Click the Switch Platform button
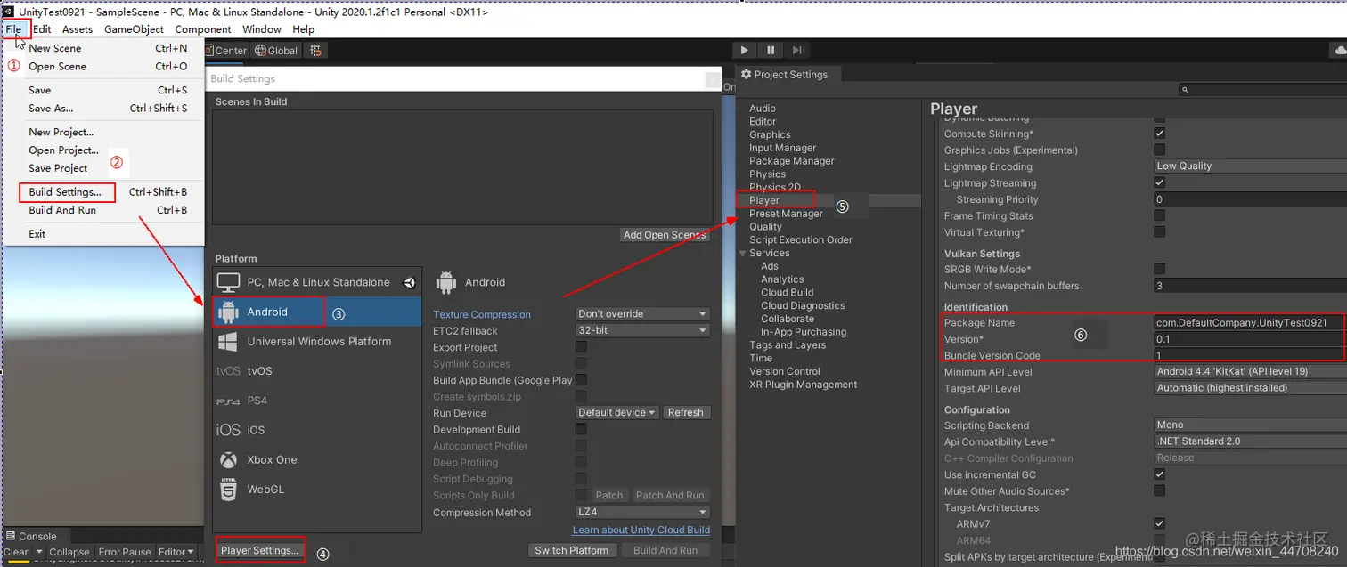The image size is (1347, 567). tap(572, 550)
